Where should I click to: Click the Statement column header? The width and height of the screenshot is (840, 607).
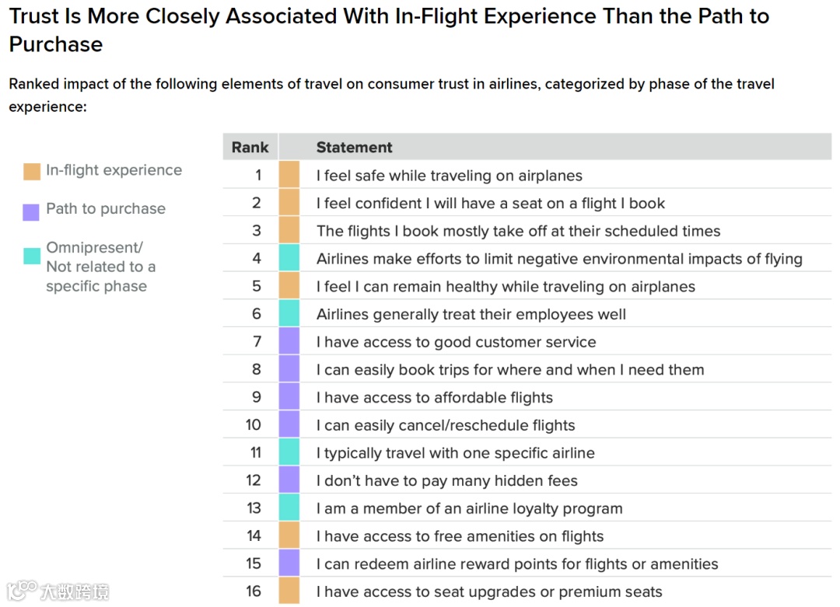(x=354, y=147)
